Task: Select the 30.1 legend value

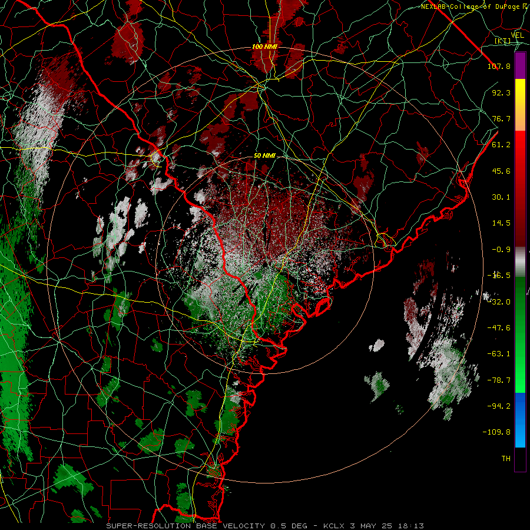Action: [x=501, y=197]
